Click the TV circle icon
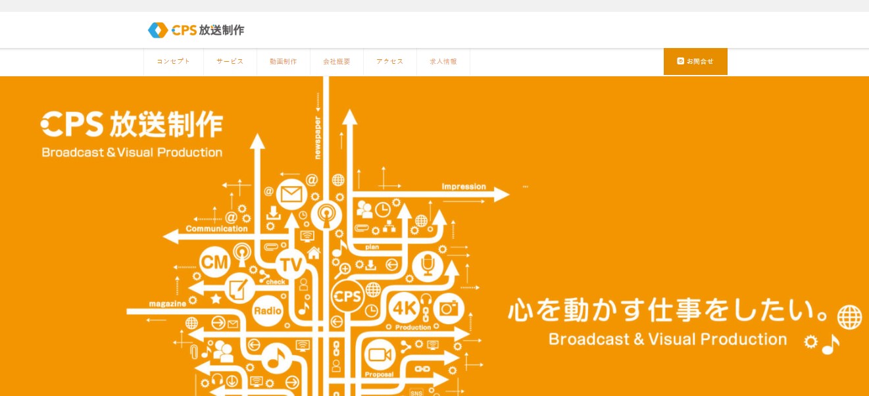 point(290,264)
